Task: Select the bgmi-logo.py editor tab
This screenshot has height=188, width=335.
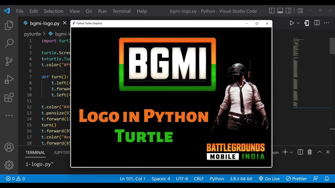Action: (44, 23)
